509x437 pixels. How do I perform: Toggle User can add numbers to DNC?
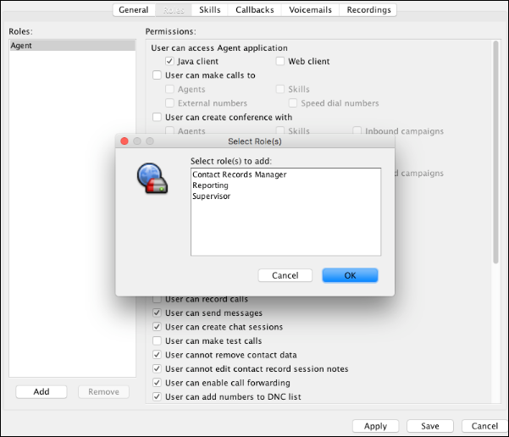157,396
